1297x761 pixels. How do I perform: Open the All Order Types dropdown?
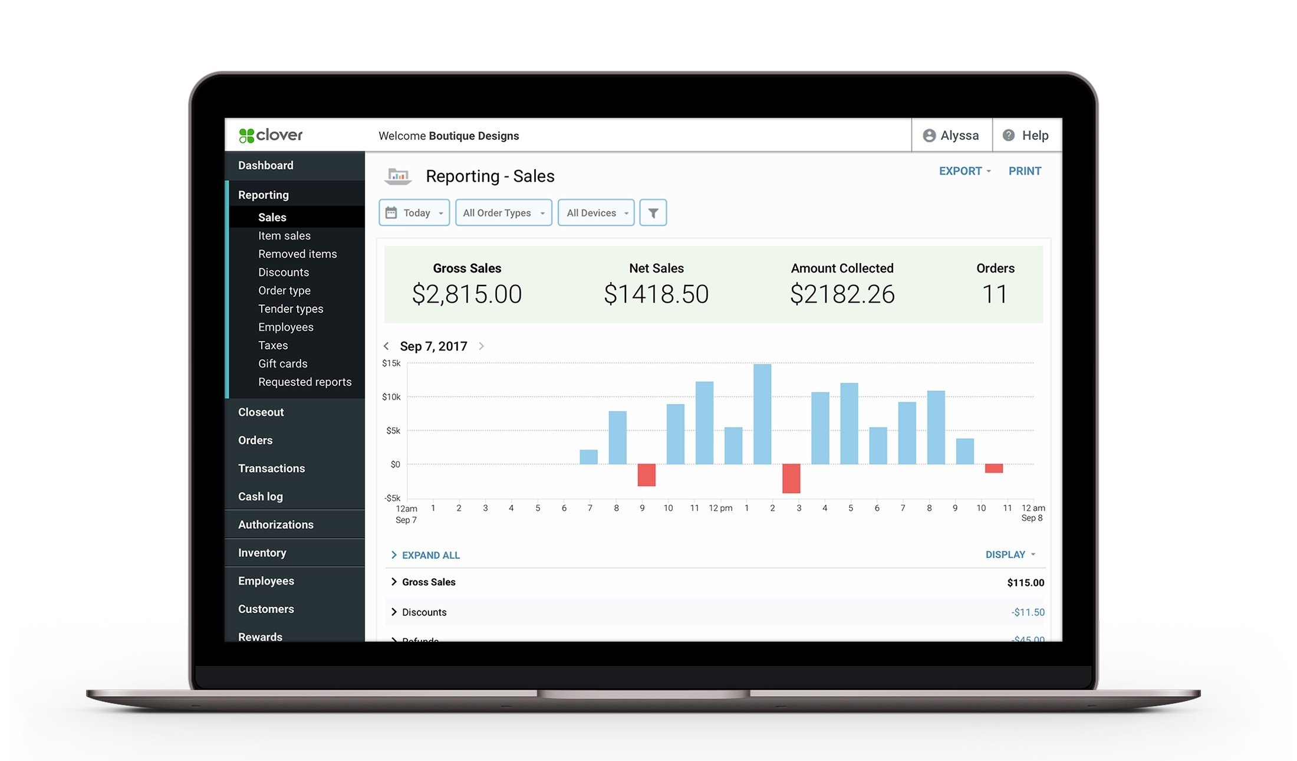tap(503, 213)
